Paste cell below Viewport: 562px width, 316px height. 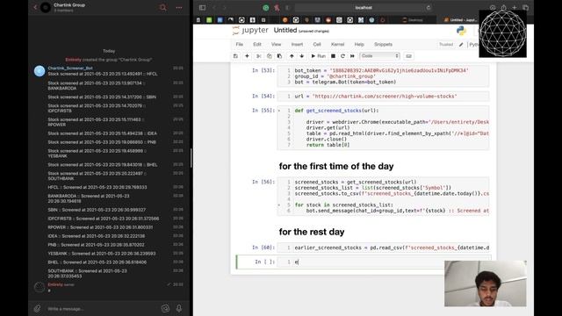(x=279, y=56)
